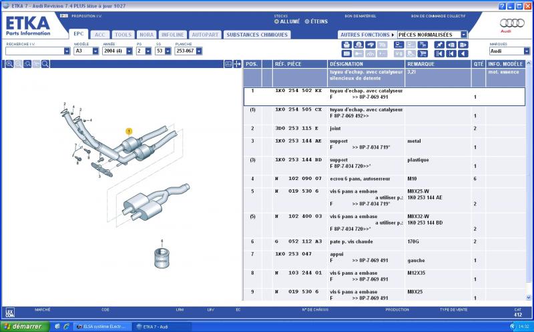Toggle the split view layout icon

(228, 64)
